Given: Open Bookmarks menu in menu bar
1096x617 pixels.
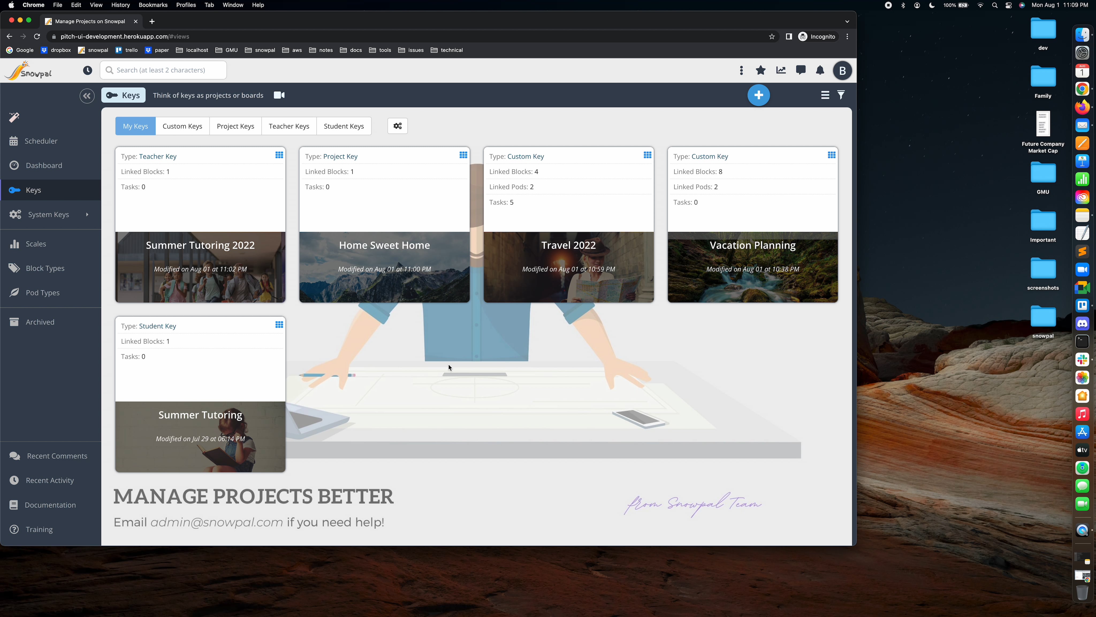Looking at the screenshot, I should [x=153, y=5].
